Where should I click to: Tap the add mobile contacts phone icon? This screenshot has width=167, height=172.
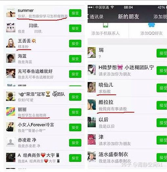[106, 25]
